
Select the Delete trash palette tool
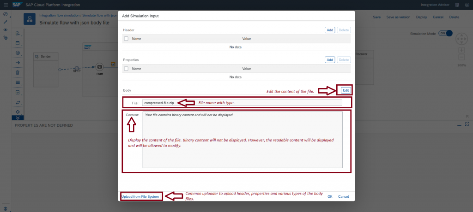(x=18, y=72)
